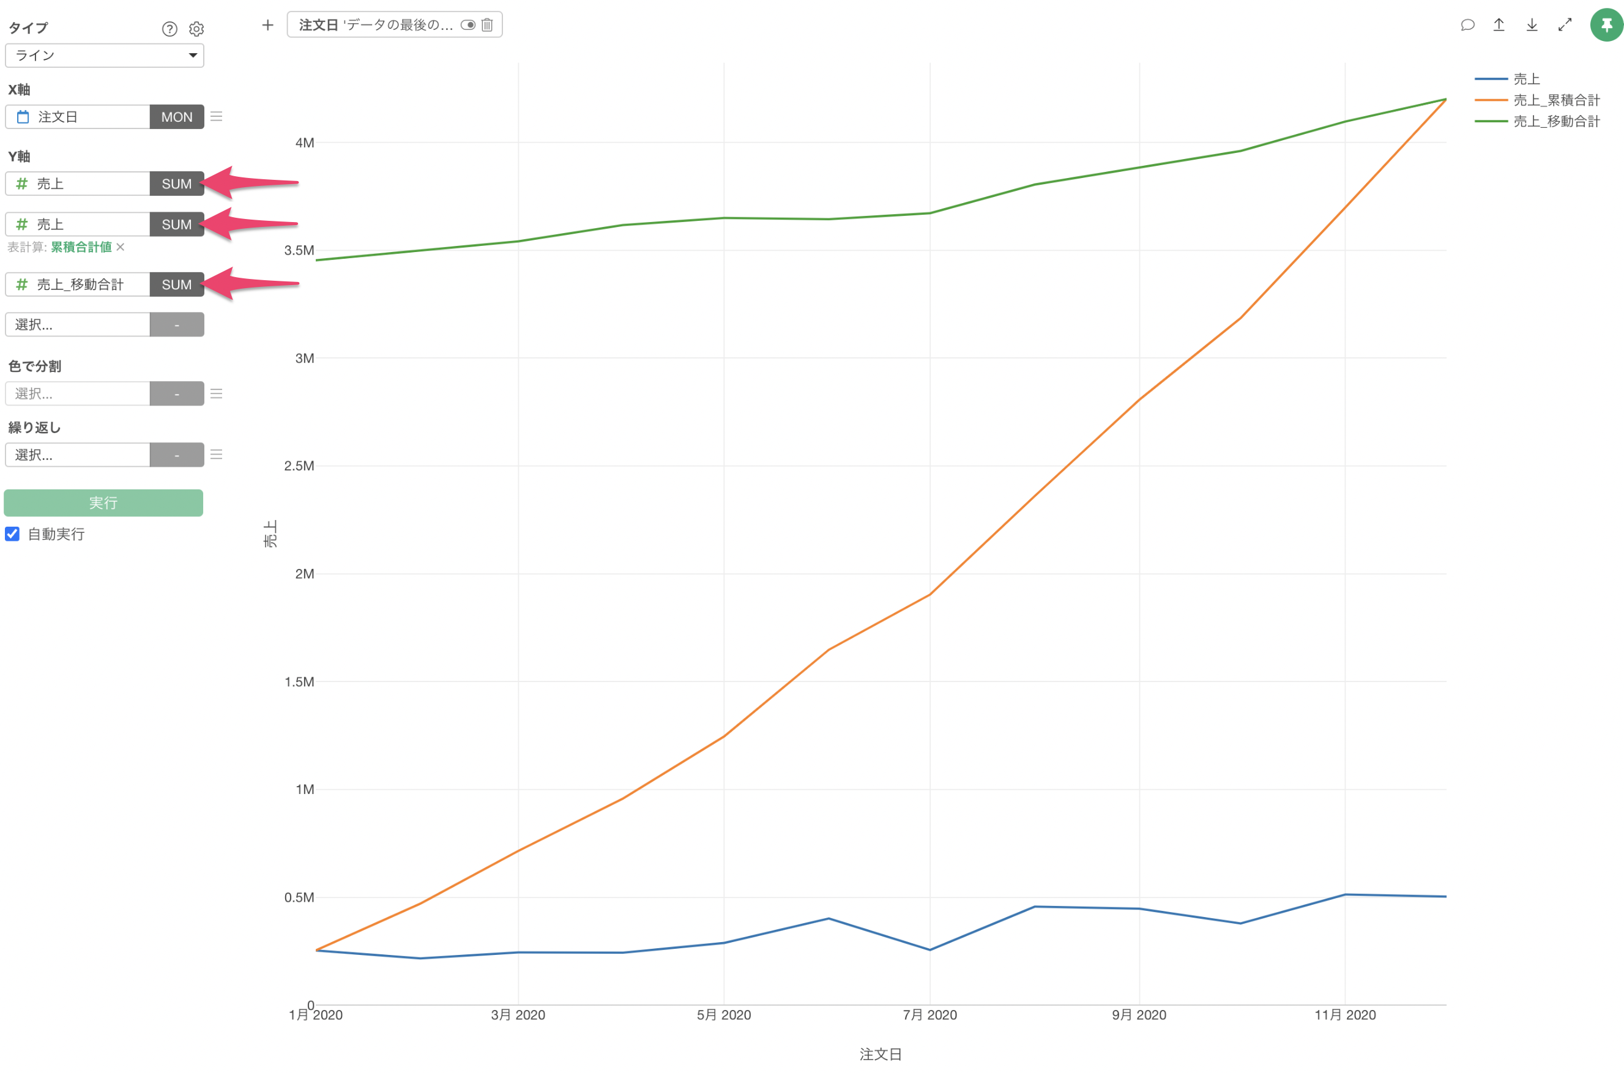The image size is (1624, 1073).
Task: Open the comment speech bubble icon
Action: [1467, 25]
